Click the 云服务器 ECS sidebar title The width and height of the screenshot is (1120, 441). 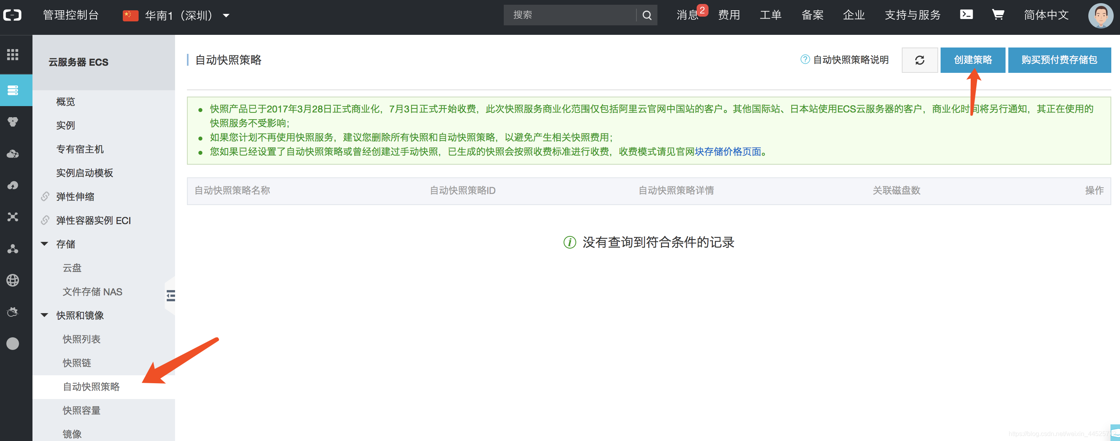click(x=78, y=62)
